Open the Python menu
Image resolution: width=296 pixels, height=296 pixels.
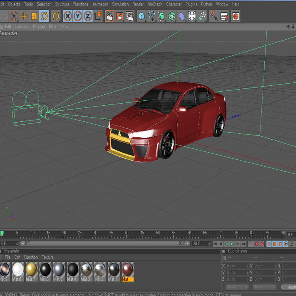pos(206,4)
